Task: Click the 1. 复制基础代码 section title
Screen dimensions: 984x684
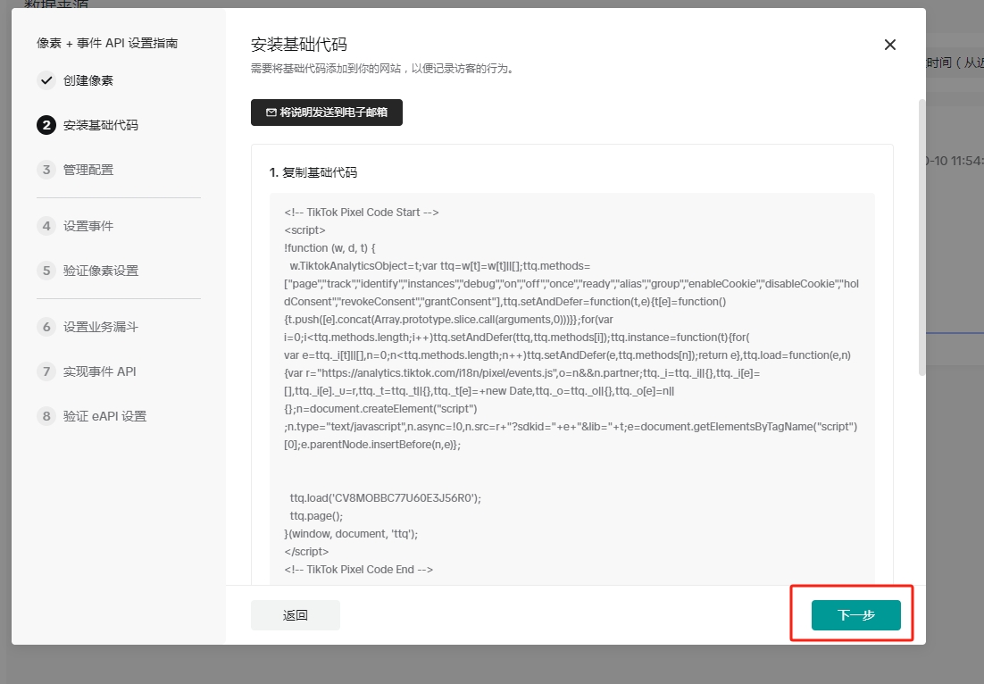Action: tap(313, 172)
